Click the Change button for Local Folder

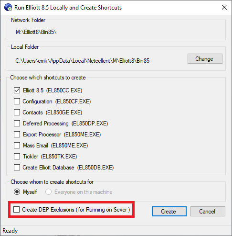tap(205, 59)
